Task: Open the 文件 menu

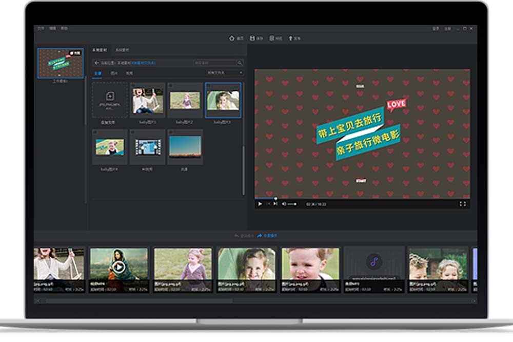Action: 41,28
